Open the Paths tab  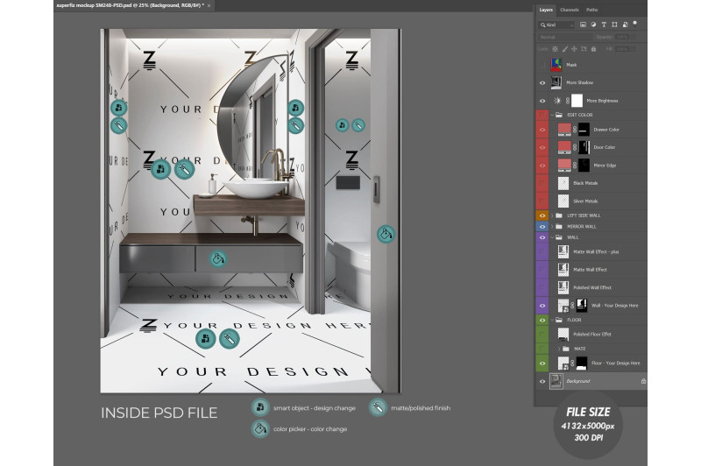point(592,10)
